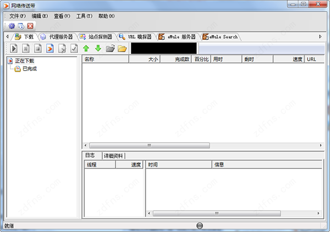The height and width of the screenshot is (232, 330).
Task: Click the settings gear icon in top toolbar
Action: (x=12, y=26)
